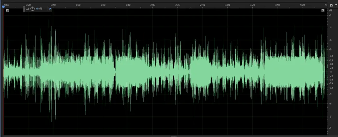Click the fade out handle
Screen dimensions: 338x137
323,10
